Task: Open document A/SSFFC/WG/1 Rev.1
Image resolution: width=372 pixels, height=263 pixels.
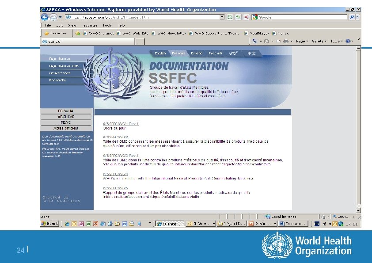Action: [121, 124]
